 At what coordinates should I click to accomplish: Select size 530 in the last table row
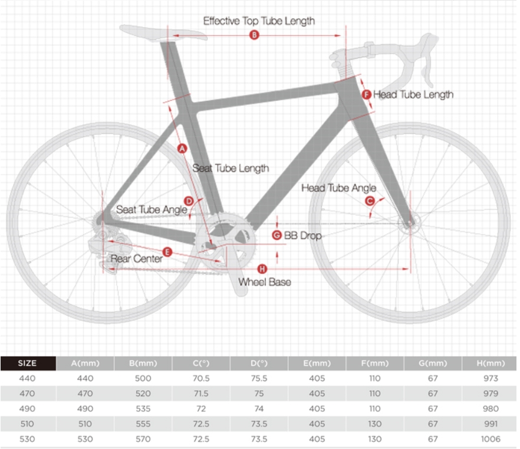[x=28, y=439]
